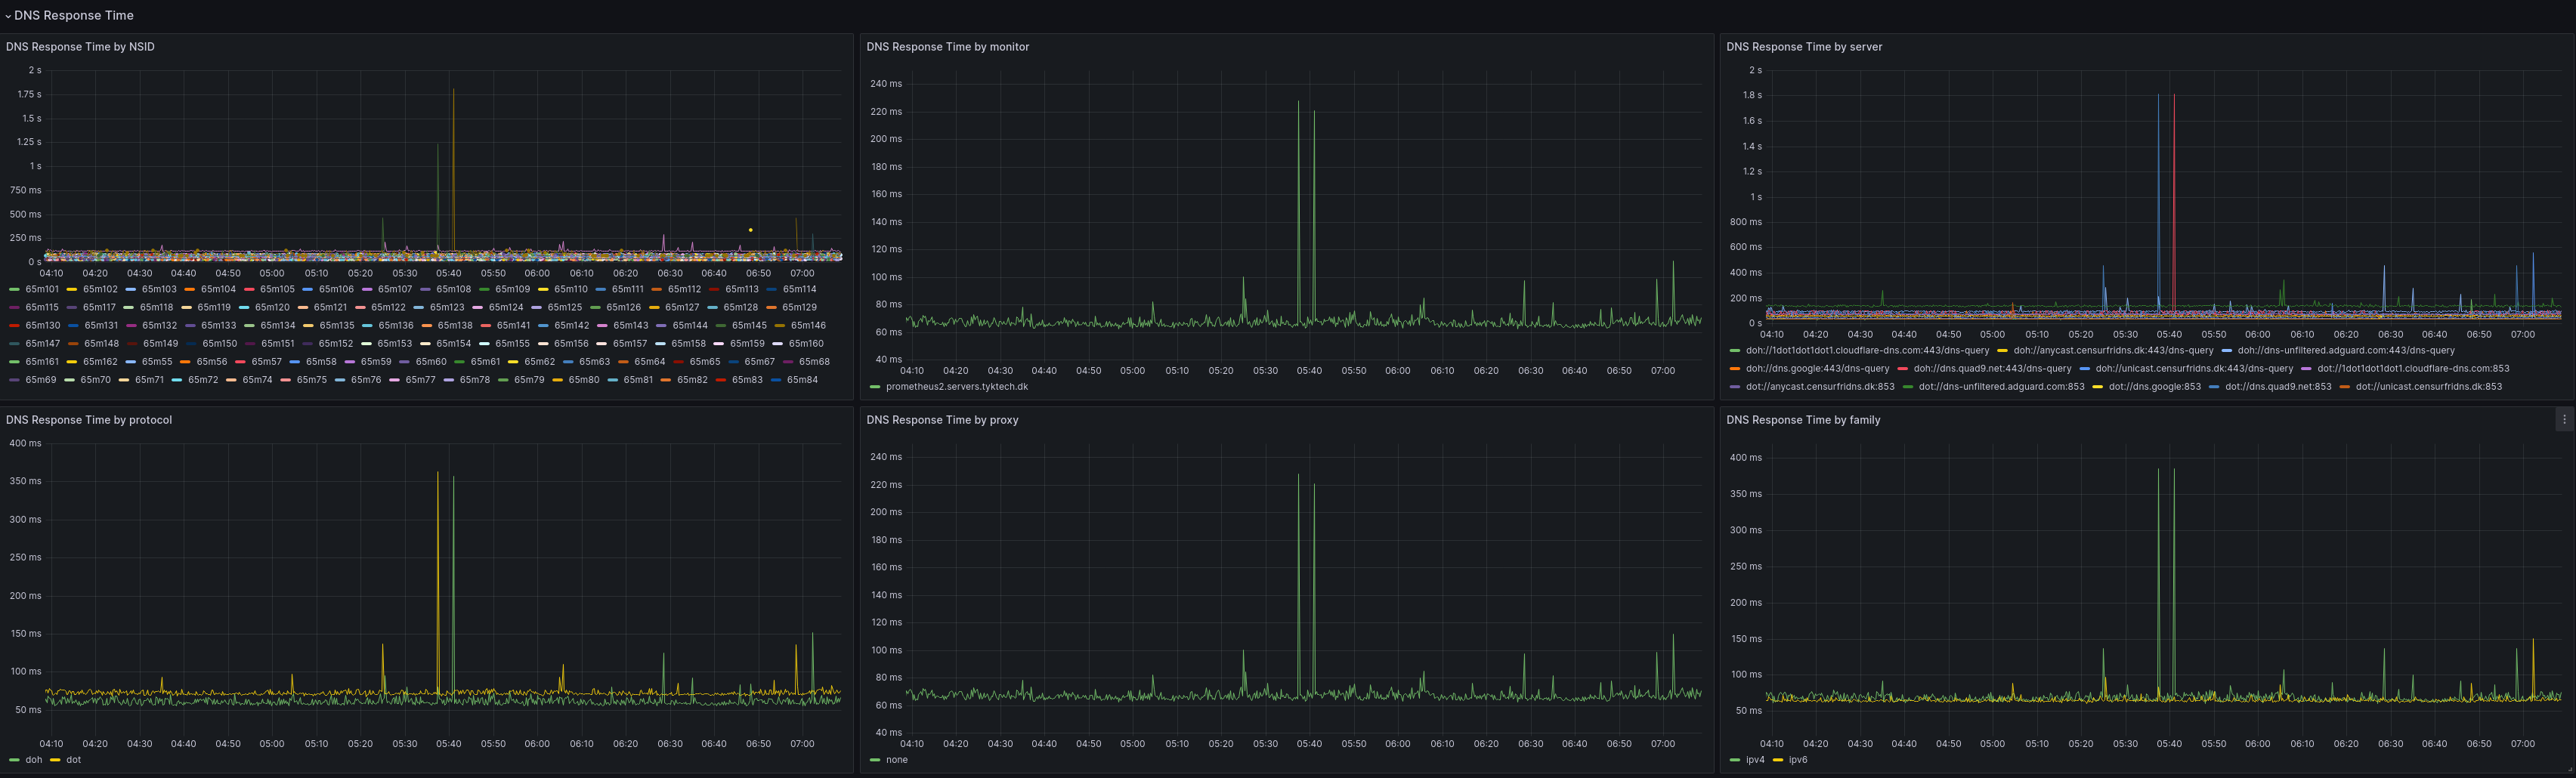Screen dimensions: 2576x778
Task: Toggle the doh series in the protocol legend
Action: tap(34, 760)
